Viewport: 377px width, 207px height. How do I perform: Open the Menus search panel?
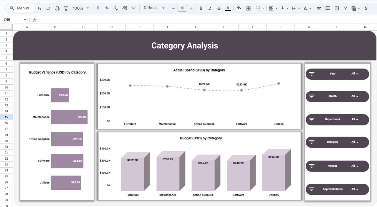click(20, 8)
